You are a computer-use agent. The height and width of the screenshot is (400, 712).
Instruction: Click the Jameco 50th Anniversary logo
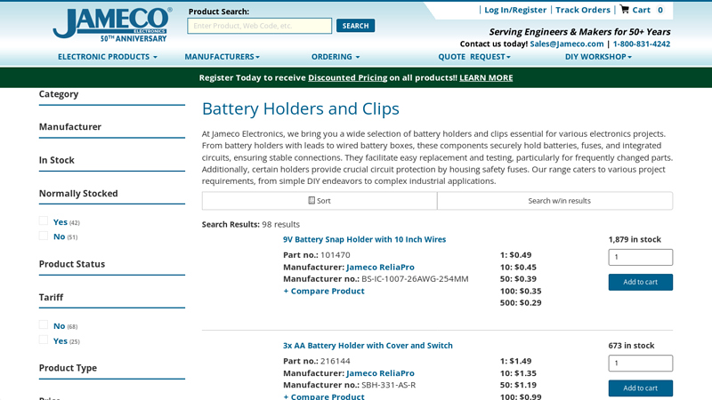click(112, 25)
